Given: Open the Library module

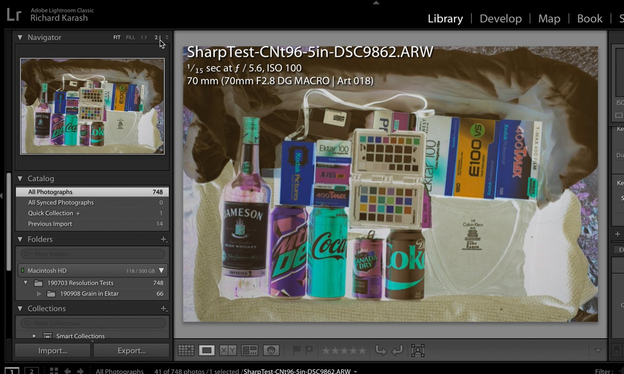Looking at the screenshot, I should [x=445, y=19].
